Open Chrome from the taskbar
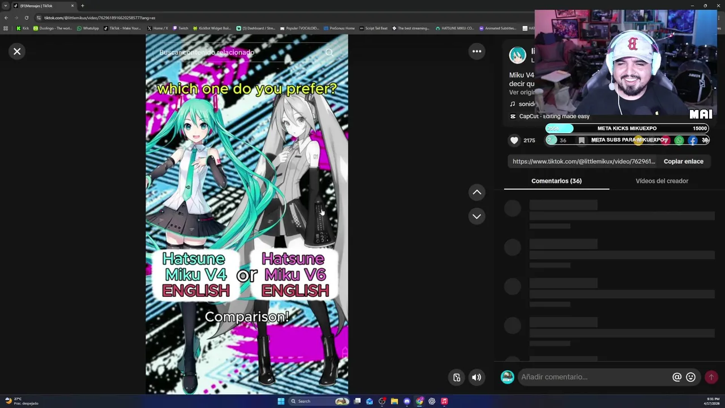 [419, 401]
